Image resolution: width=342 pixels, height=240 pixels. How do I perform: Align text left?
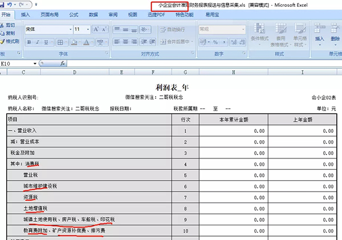click(117, 42)
